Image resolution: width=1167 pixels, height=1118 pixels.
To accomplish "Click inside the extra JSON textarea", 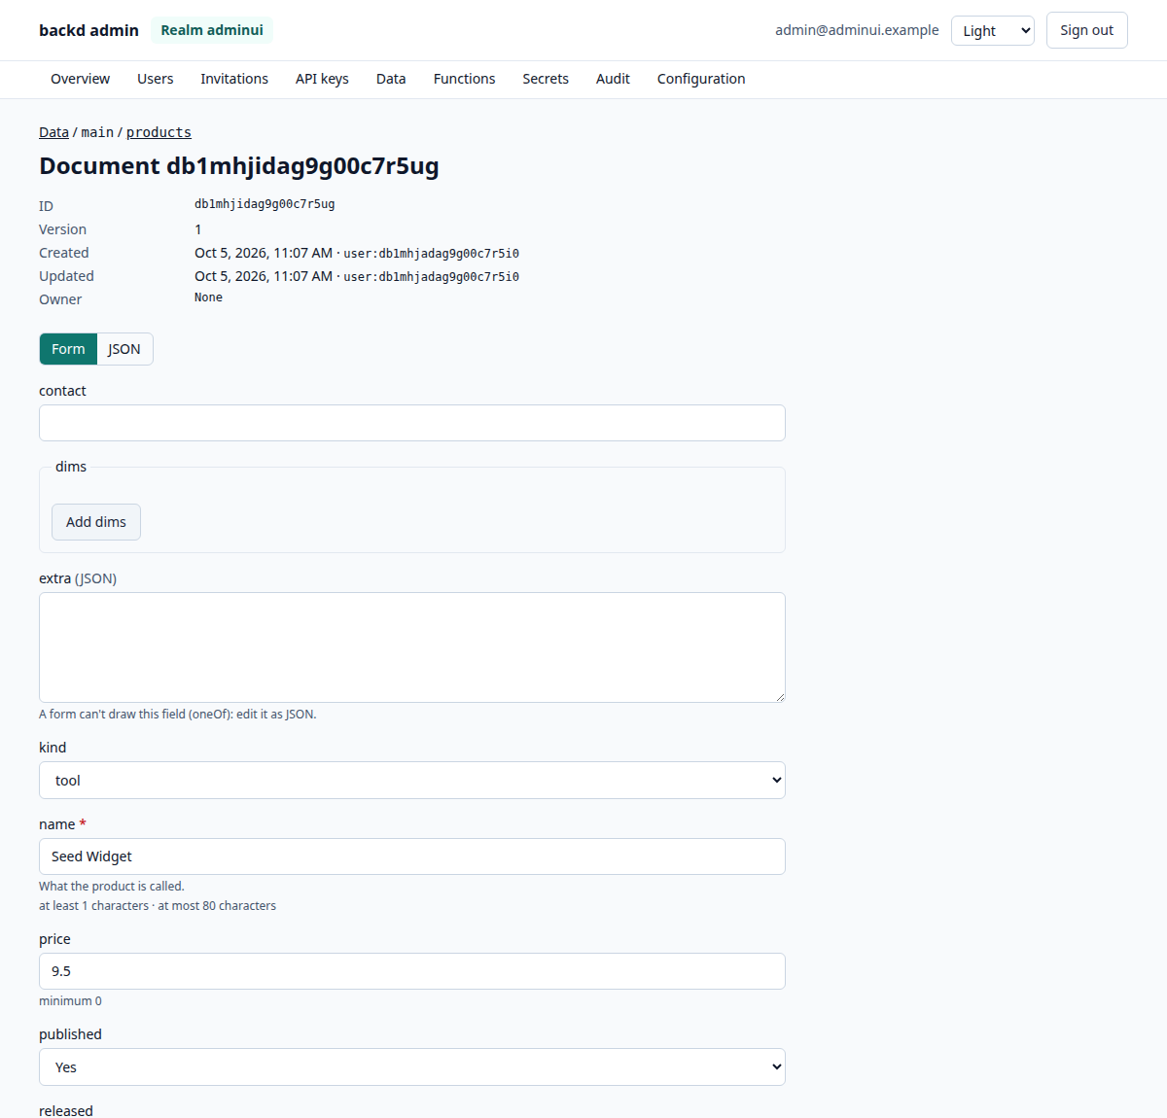I will 412,647.
